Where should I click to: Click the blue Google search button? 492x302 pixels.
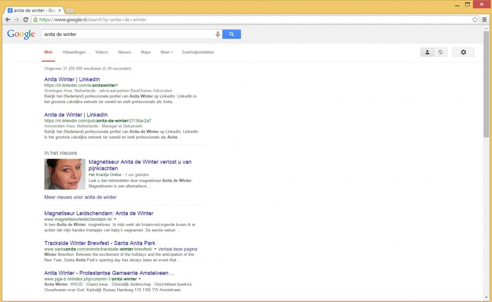coord(232,34)
